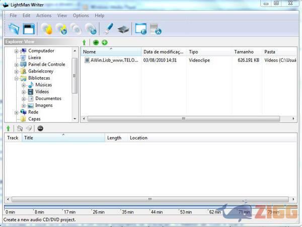Select Painel de Controle in tree
This screenshot has height=227, width=302.
(x=47, y=64)
